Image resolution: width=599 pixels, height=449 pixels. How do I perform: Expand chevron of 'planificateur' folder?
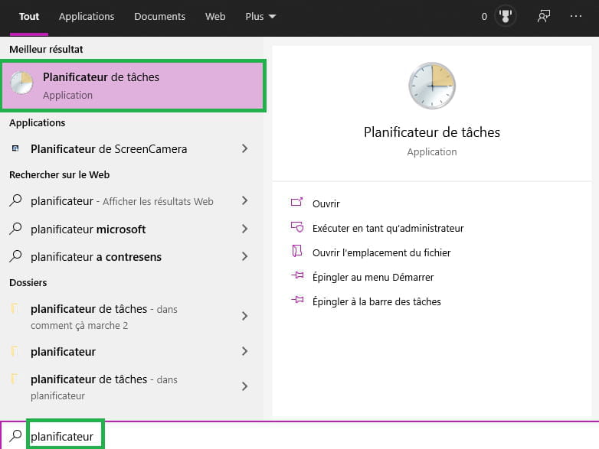tap(245, 351)
